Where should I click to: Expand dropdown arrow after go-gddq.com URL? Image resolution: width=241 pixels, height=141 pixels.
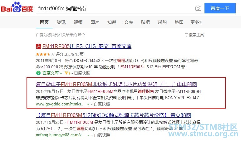tap(88, 105)
